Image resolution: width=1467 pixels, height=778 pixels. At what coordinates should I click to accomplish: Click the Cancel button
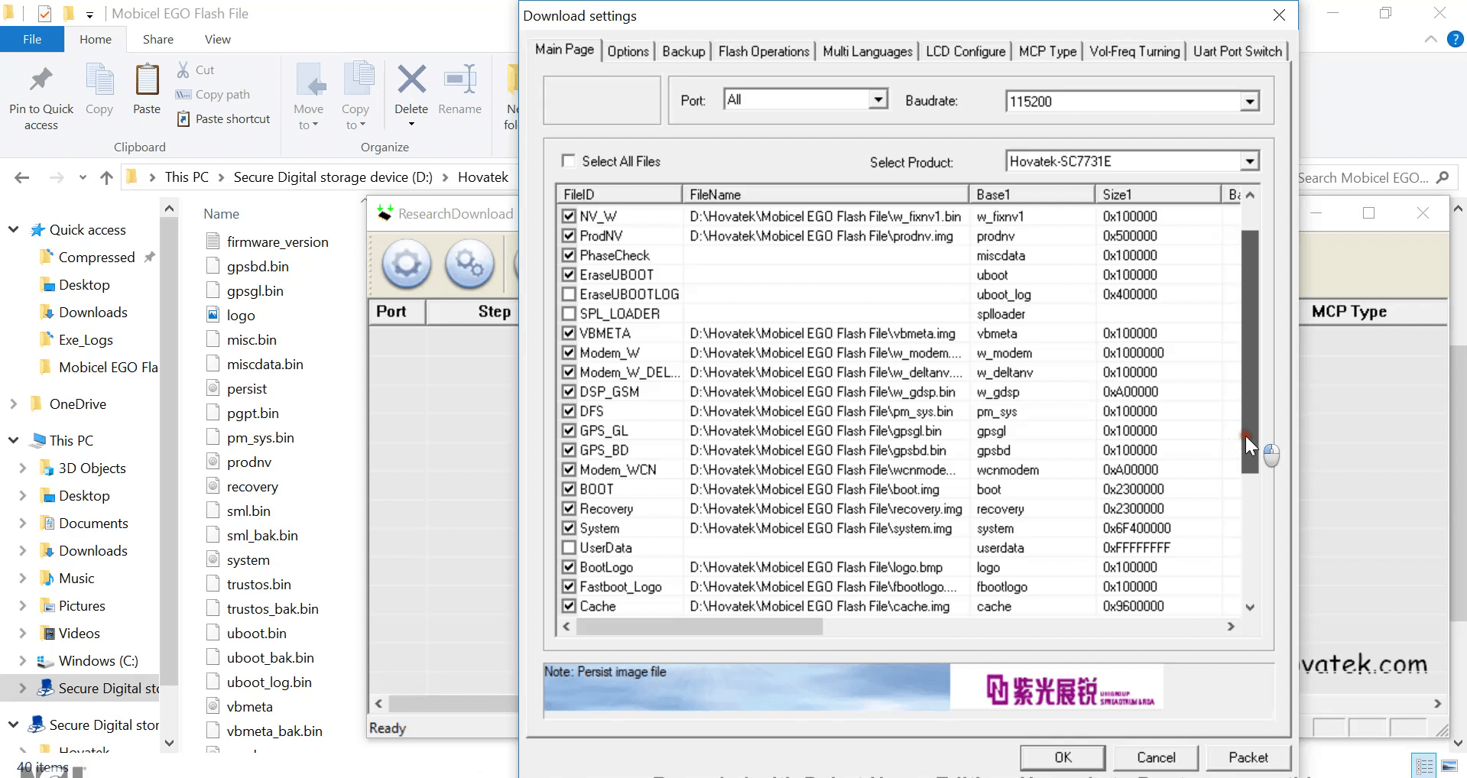[1155, 757]
